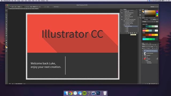
Task: Open Trash in the Dock
Action: click(x=105, y=93)
